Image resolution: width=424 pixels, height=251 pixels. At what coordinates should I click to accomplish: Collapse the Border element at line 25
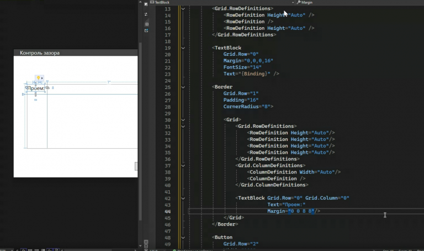click(x=182, y=87)
